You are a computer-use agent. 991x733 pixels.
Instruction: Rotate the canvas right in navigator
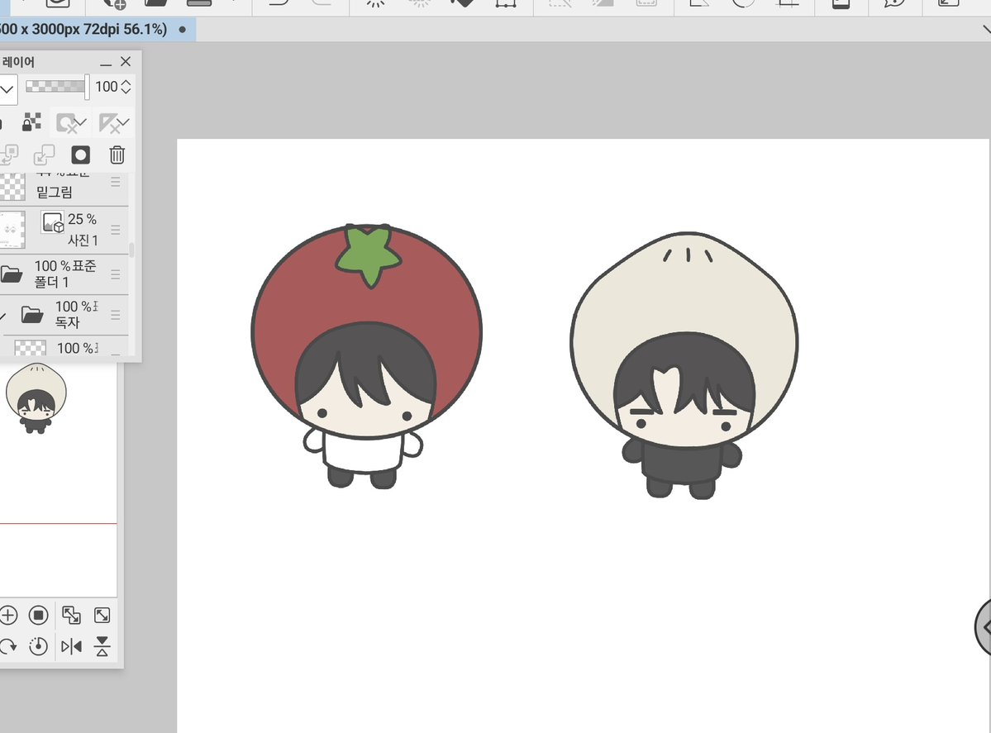click(8, 646)
